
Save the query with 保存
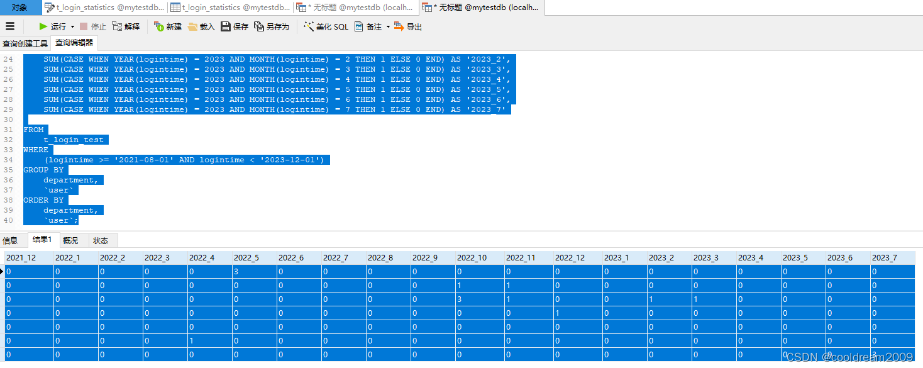point(235,26)
